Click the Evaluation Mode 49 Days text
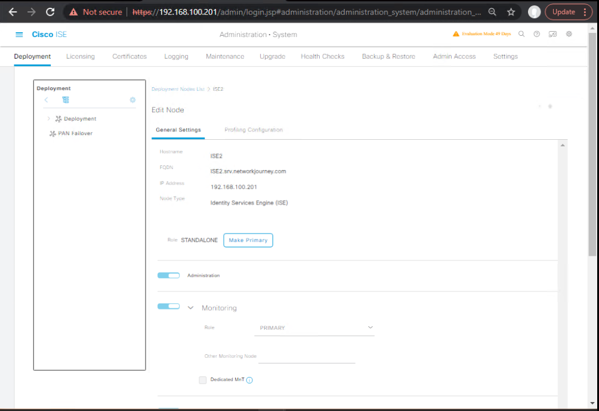This screenshot has height=411, width=599. pyautogui.click(x=486, y=34)
